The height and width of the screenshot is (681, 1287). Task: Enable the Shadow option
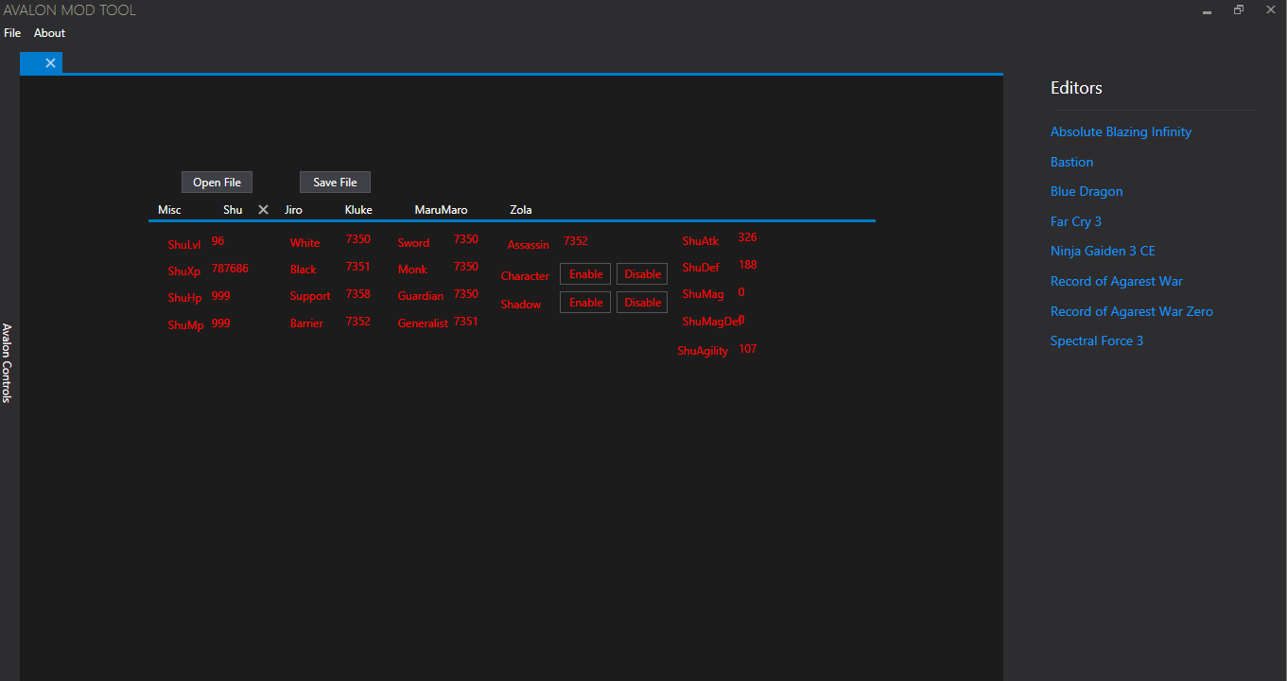[x=585, y=303]
